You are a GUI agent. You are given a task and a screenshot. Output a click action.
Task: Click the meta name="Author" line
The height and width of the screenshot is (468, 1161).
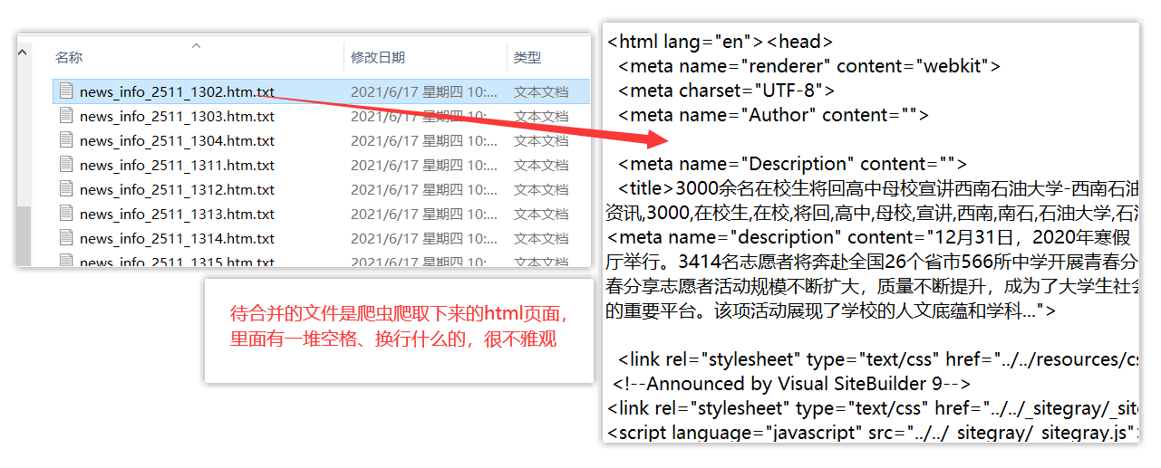point(774,115)
